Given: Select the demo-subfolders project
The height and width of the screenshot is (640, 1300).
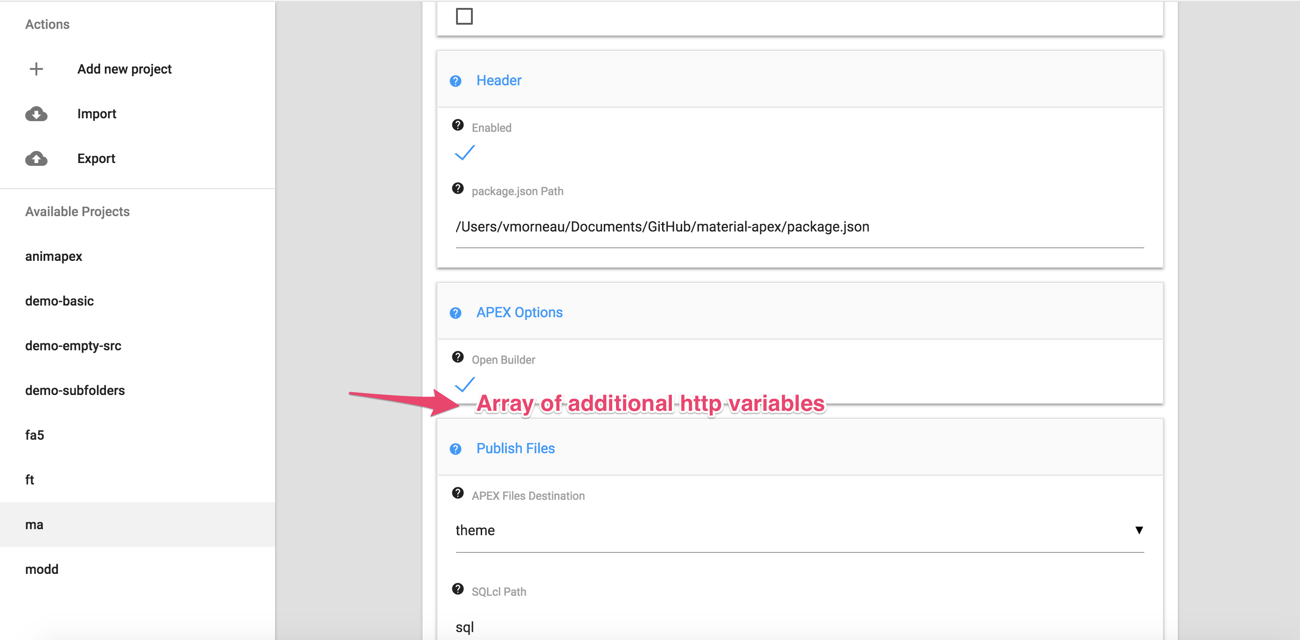Looking at the screenshot, I should (x=75, y=389).
